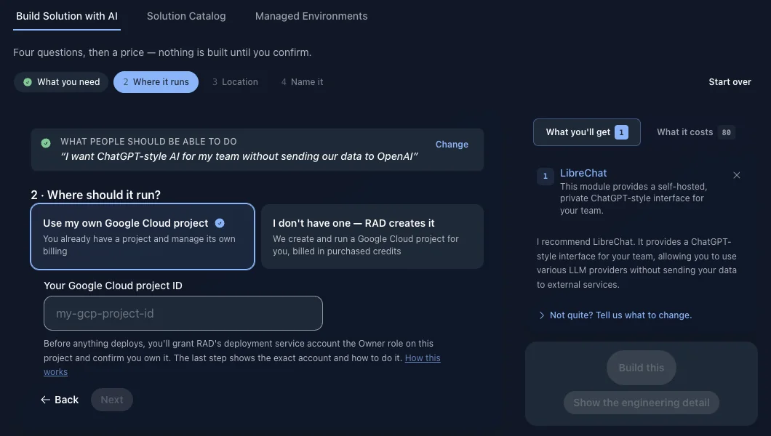Screen dimensions: 771x436
Task: Show the 'What you'll get' panel
Action: click(586, 132)
